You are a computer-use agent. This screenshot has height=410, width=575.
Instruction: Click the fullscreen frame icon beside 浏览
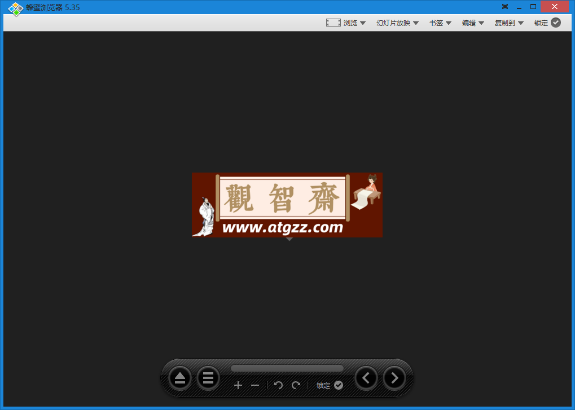pyautogui.click(x=333, y=23)
